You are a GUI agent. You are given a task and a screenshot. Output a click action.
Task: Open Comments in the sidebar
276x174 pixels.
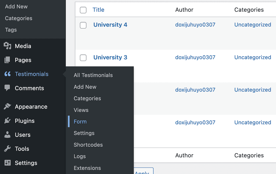click(30, 88)
